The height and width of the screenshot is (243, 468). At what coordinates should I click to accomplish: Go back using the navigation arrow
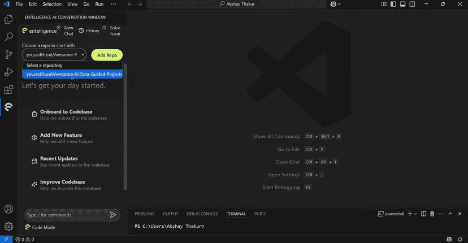click(130, 4)
